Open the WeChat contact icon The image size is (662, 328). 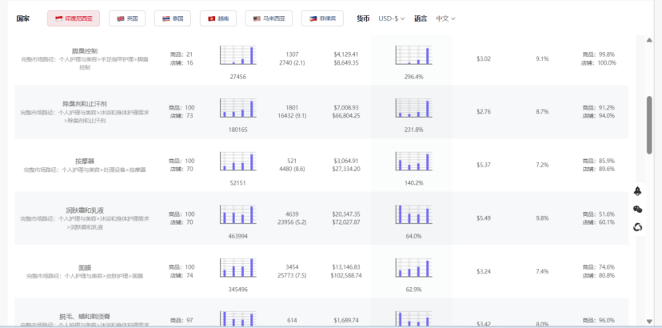638,209
